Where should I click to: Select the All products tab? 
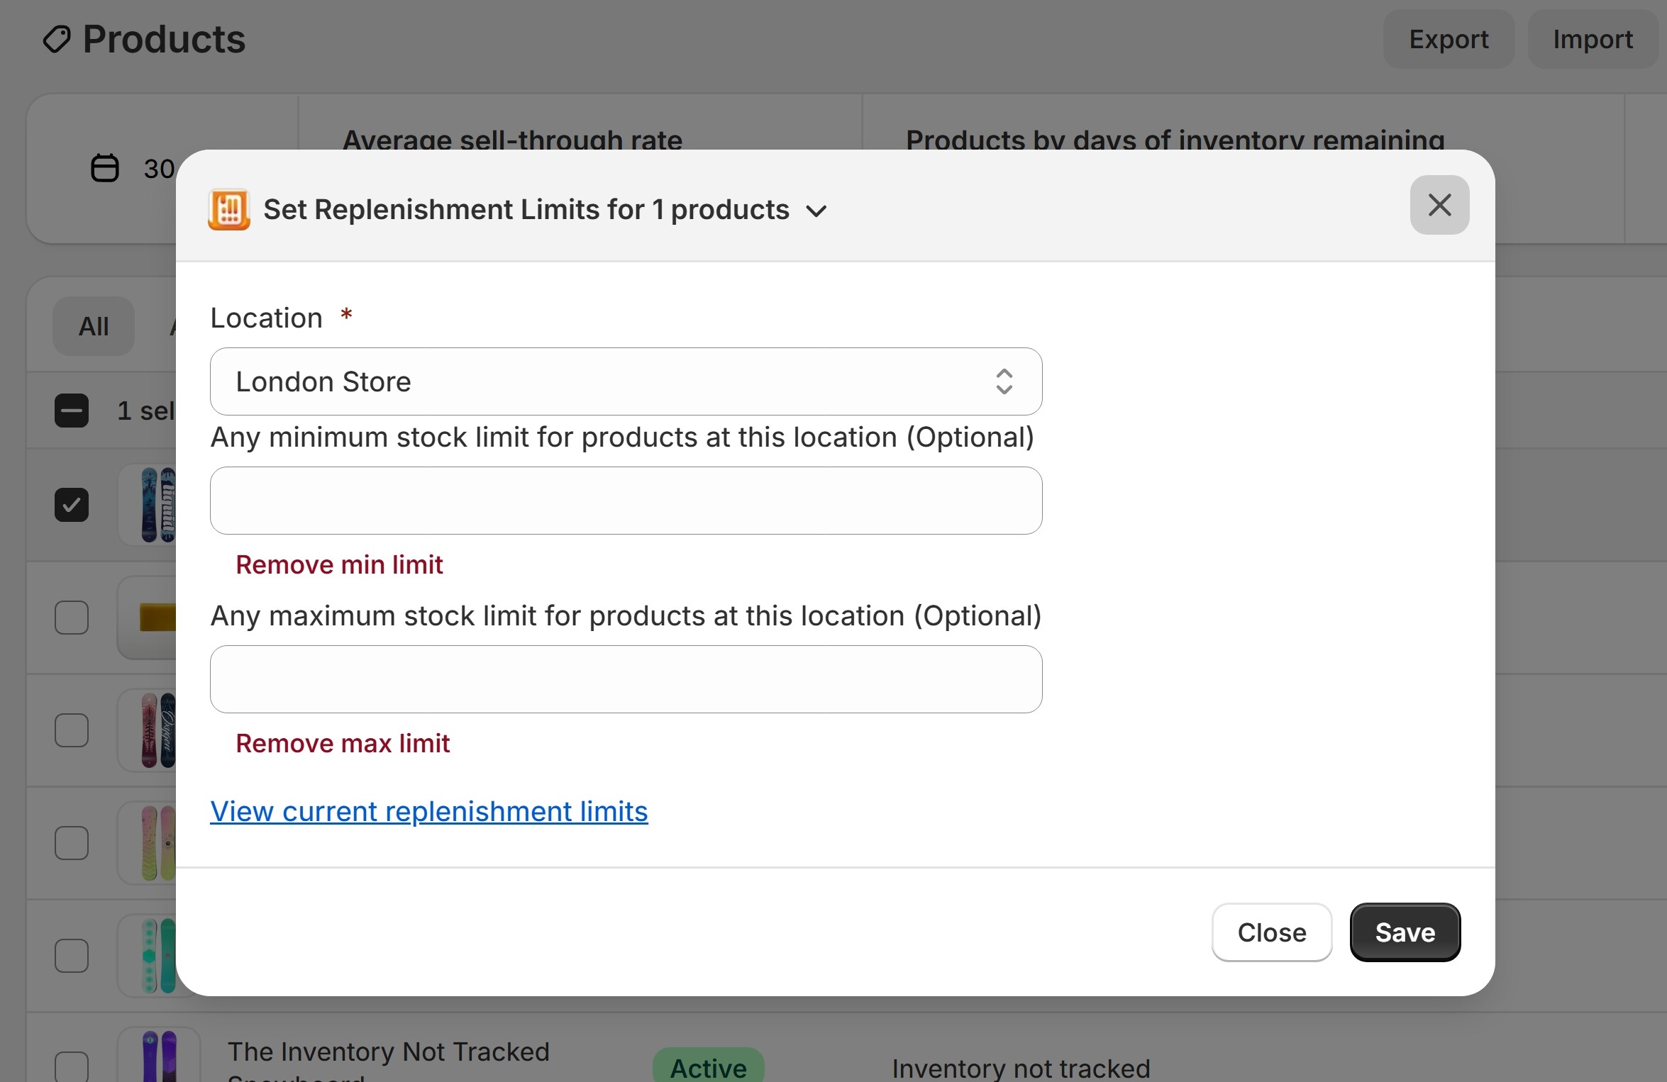[x=93, y=326]
